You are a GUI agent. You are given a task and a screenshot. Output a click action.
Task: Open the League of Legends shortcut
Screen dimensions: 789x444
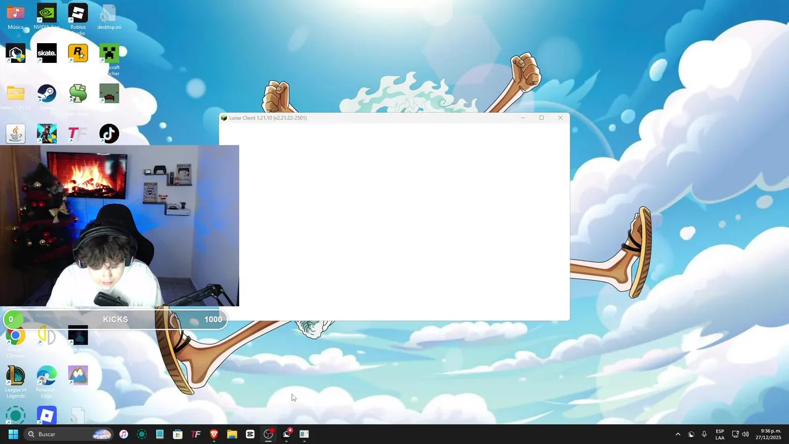click(x=15, y=375)
